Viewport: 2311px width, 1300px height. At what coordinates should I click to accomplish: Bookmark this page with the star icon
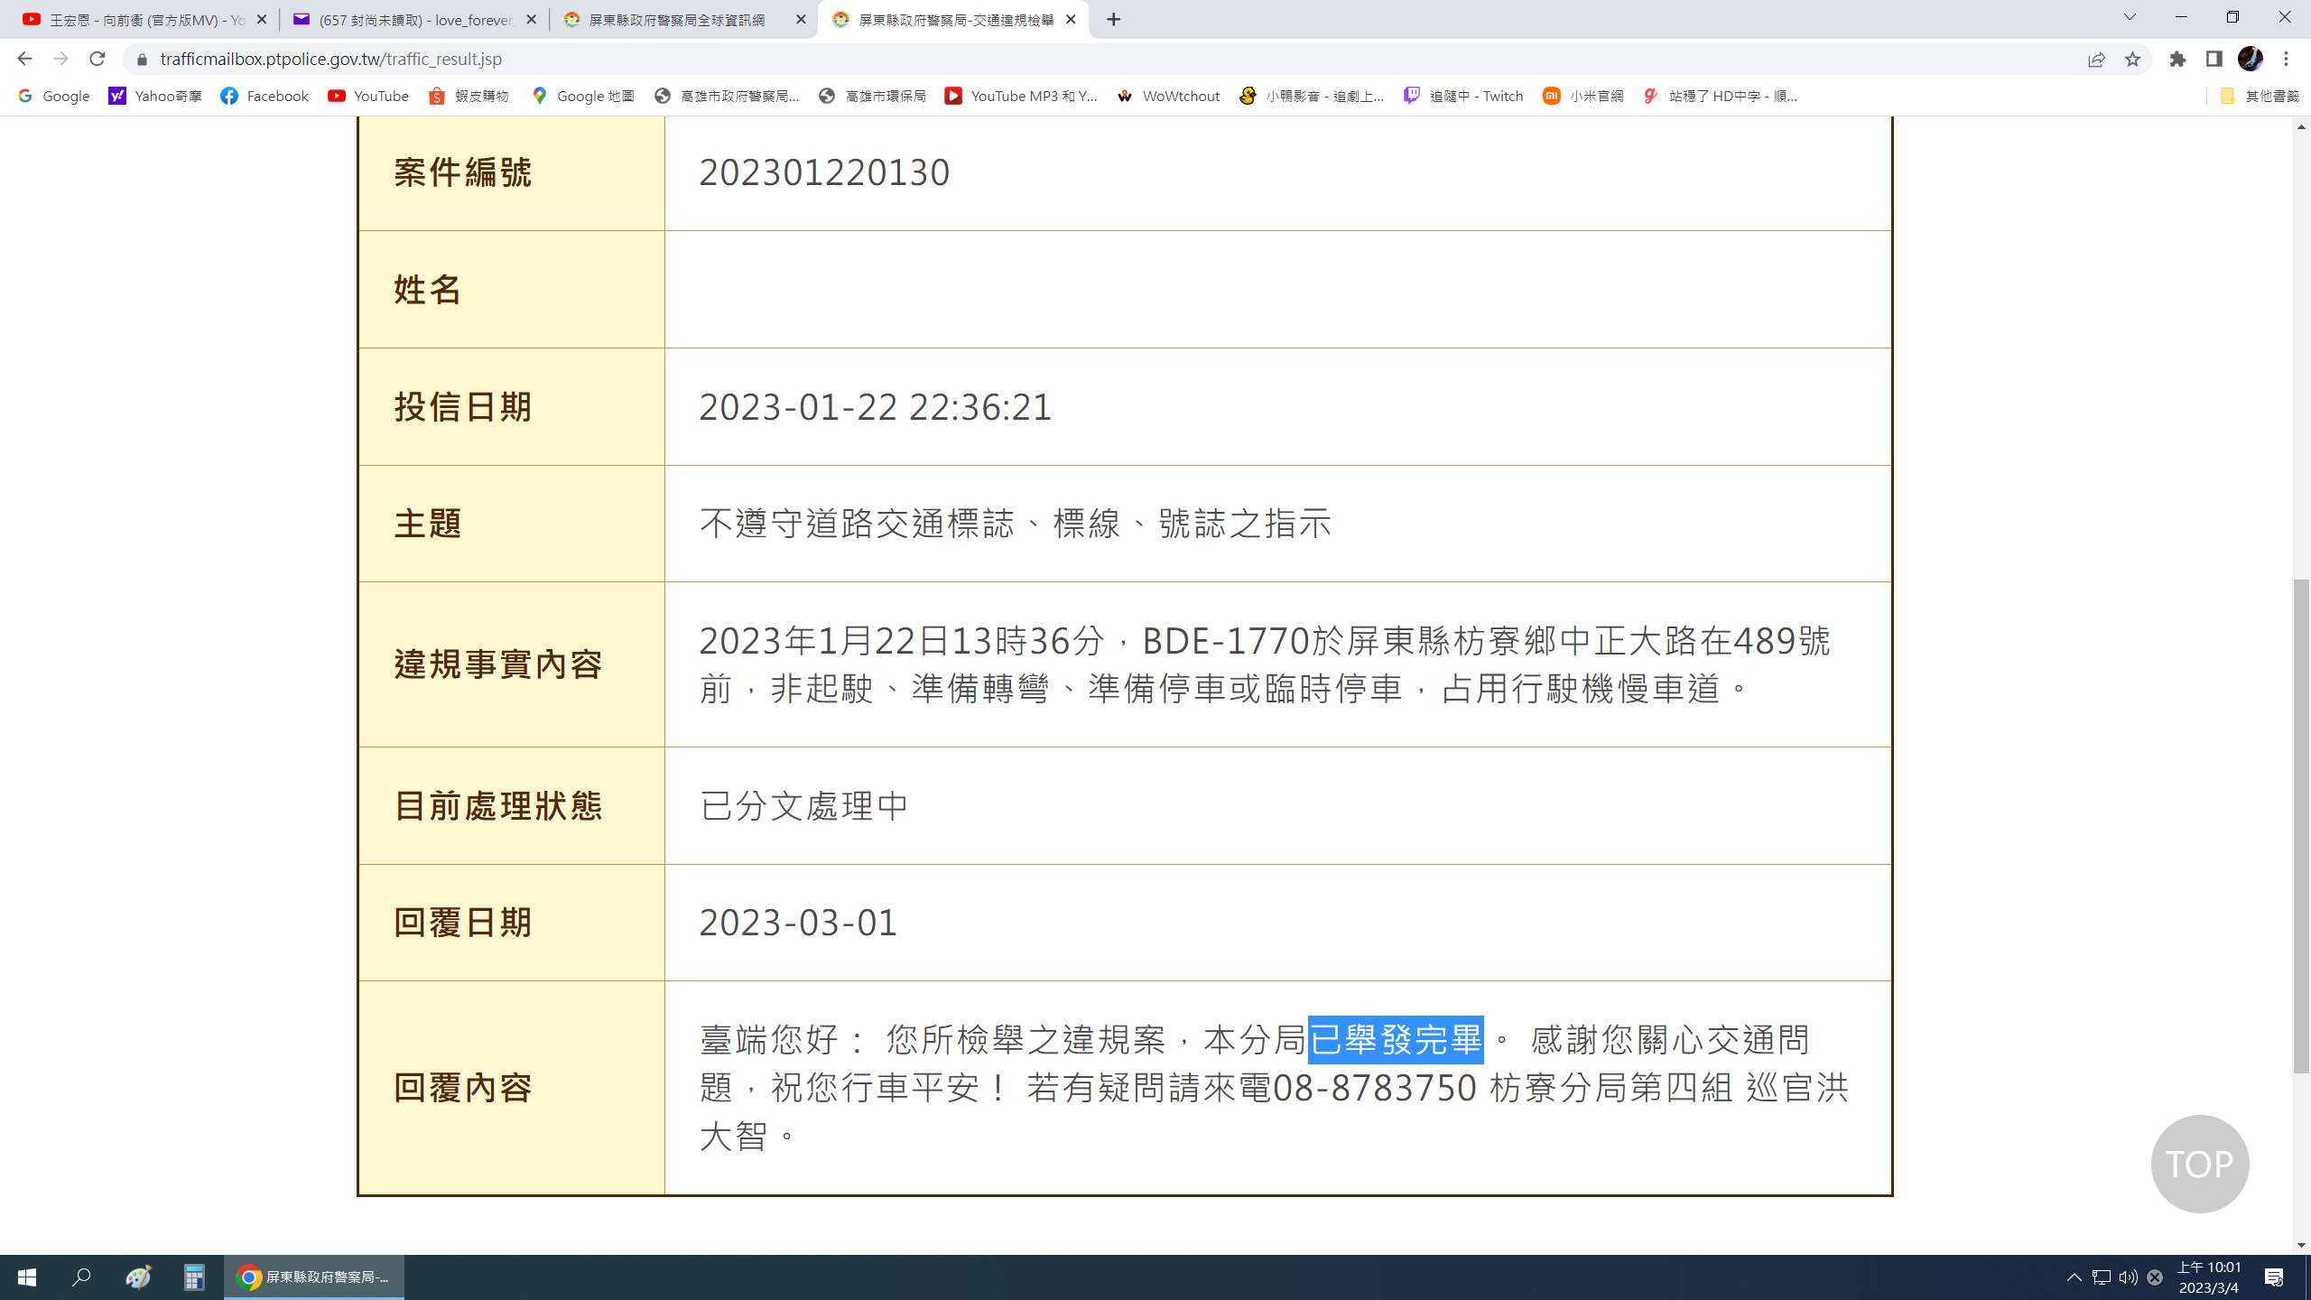click(2132, 59)
